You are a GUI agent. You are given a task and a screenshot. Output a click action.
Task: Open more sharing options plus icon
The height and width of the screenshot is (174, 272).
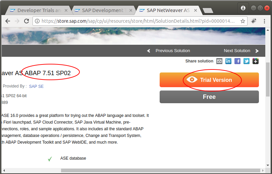(256, 61)
